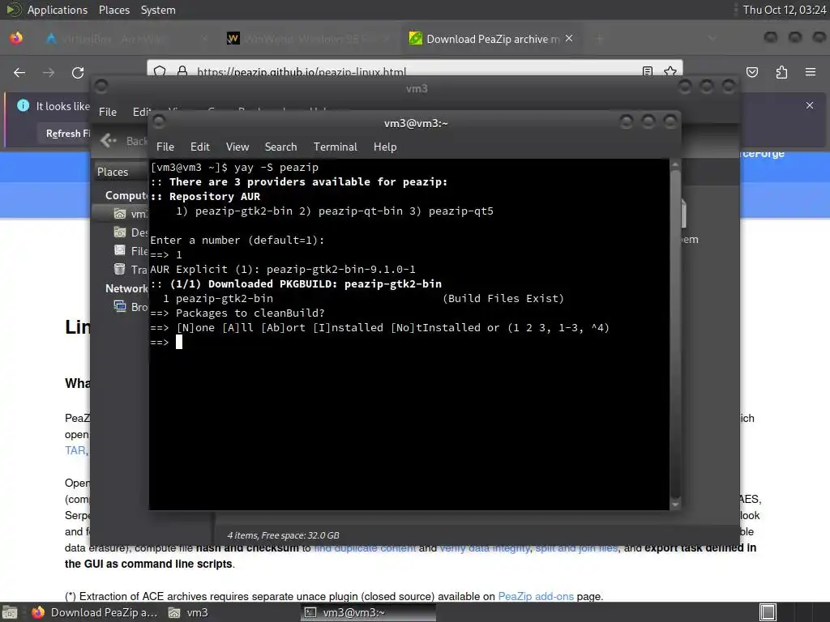Open terminal Search menu

[x=280, y=147]
